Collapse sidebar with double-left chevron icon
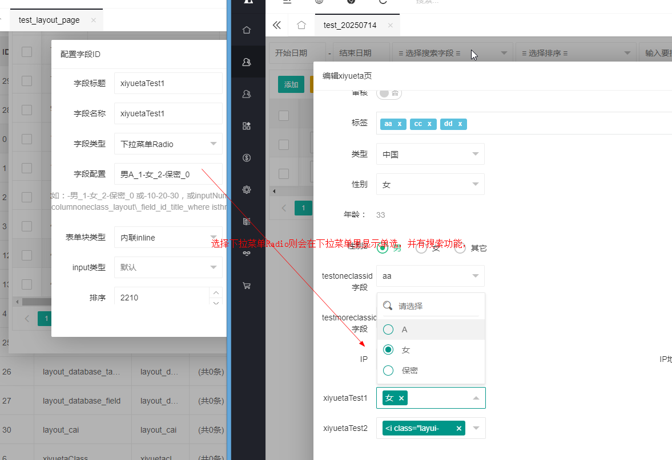Screen dimensions: 672x460 (277, 25)
